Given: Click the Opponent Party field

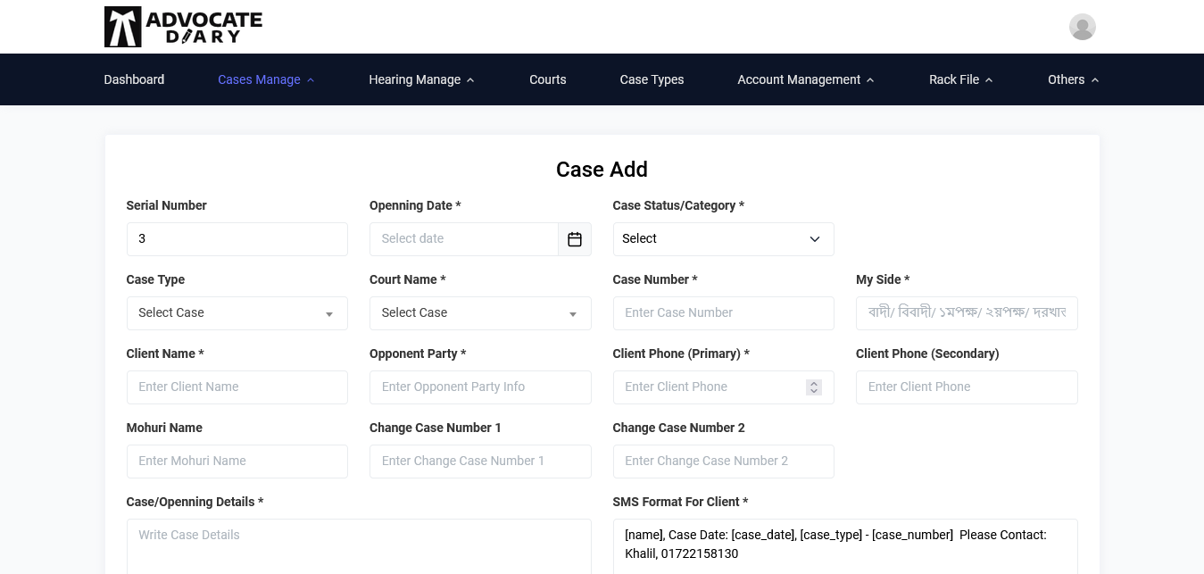Looking at the screenshot, I should point(480,387).
